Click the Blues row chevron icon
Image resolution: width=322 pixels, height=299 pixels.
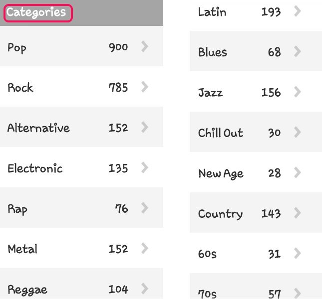[x=298, y=52]
